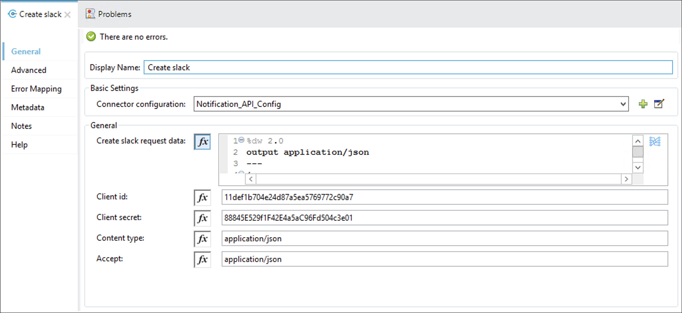The height and width of the screenshot is (313, 682).
Task: Open the graphical mapping editor icon
Action: point(655,142)
